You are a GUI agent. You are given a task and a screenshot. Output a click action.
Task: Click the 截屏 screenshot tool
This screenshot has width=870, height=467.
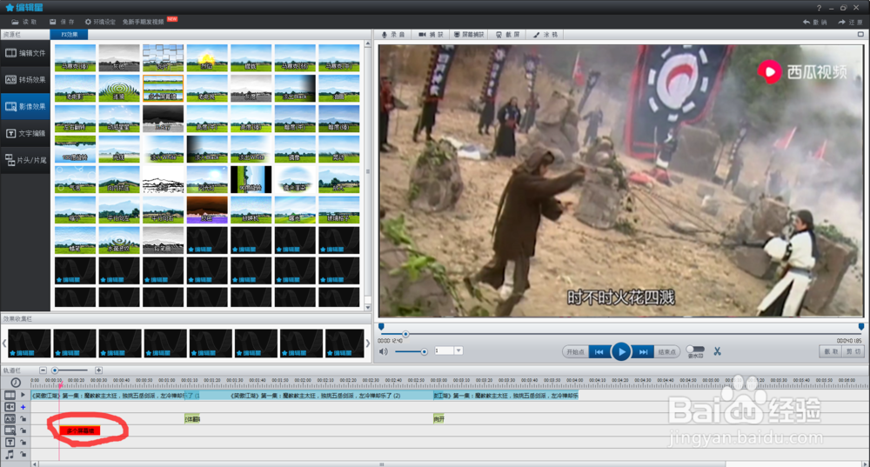(x=508, y=35)
